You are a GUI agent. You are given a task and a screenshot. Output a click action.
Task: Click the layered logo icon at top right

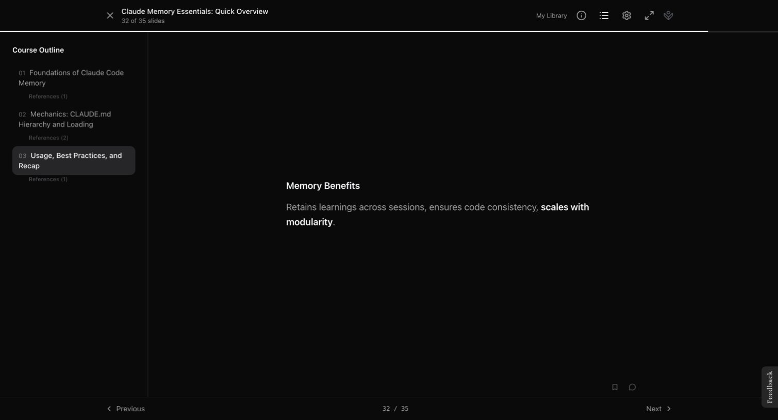pos(668,15)
